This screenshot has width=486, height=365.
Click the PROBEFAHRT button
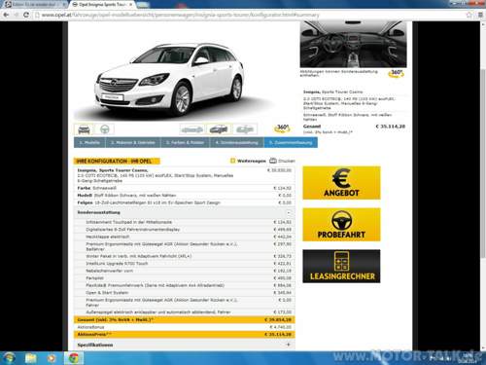[x=341, y=225]
